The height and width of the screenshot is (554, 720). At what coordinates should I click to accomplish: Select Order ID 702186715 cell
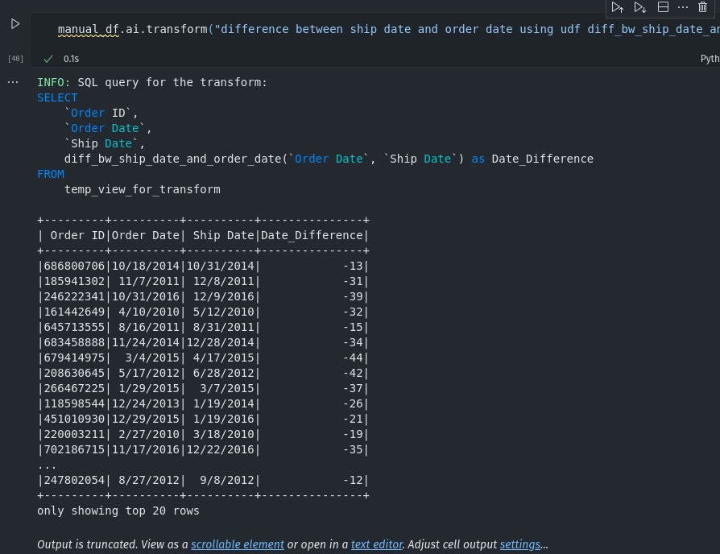point(74,450)
